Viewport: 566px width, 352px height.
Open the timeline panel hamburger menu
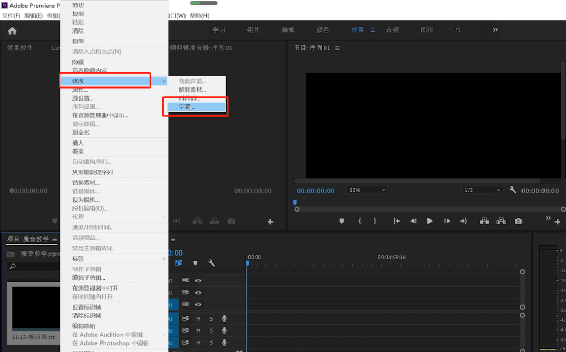tap(173, 239)
